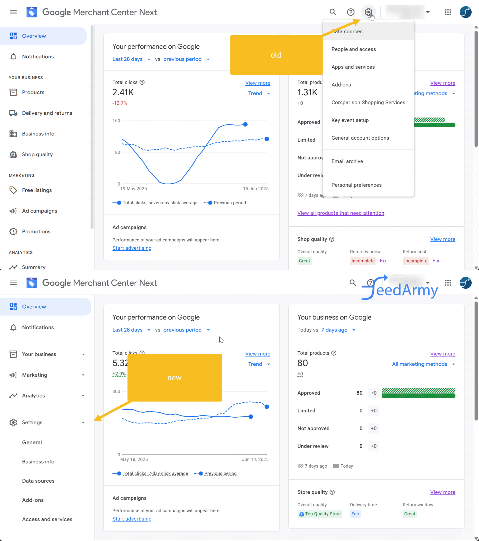Image resolution: width=479 pixels, height=541 pixels.
Task: Open the settings gear icon in header
Action: point(368,12)
